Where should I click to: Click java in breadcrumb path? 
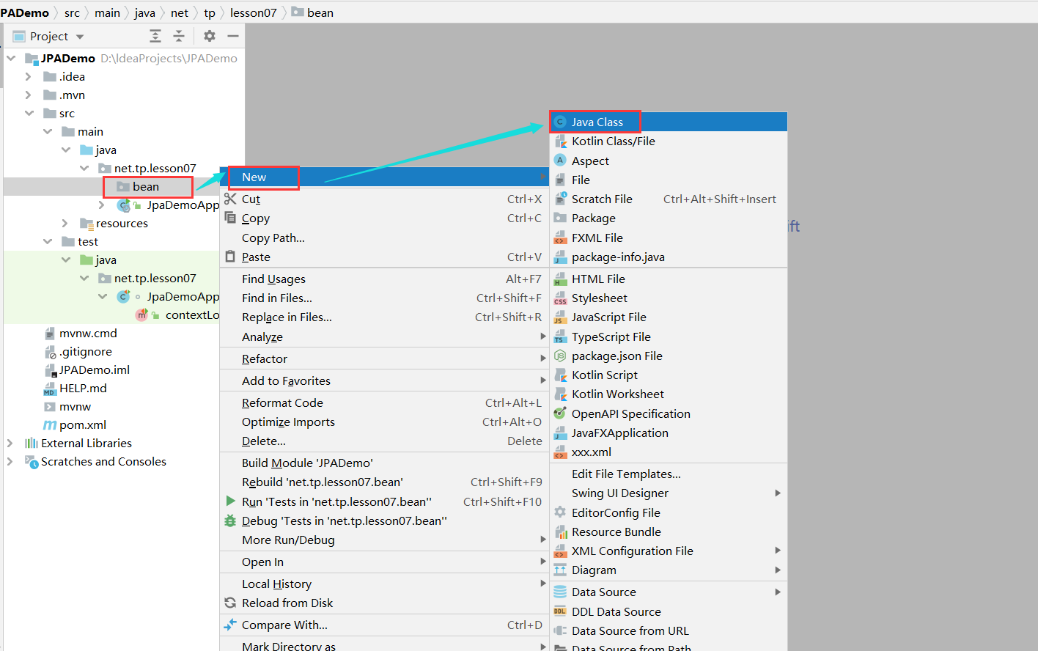(144, 12)
